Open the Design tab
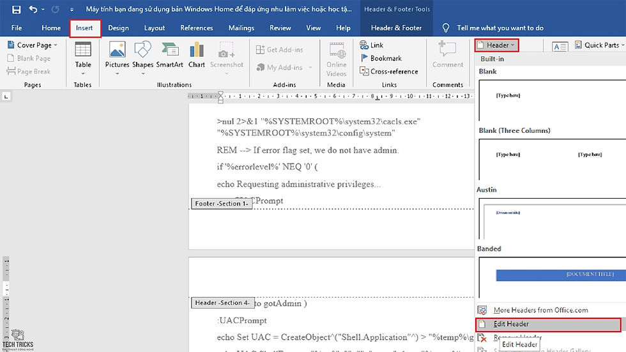 [118, 28]
